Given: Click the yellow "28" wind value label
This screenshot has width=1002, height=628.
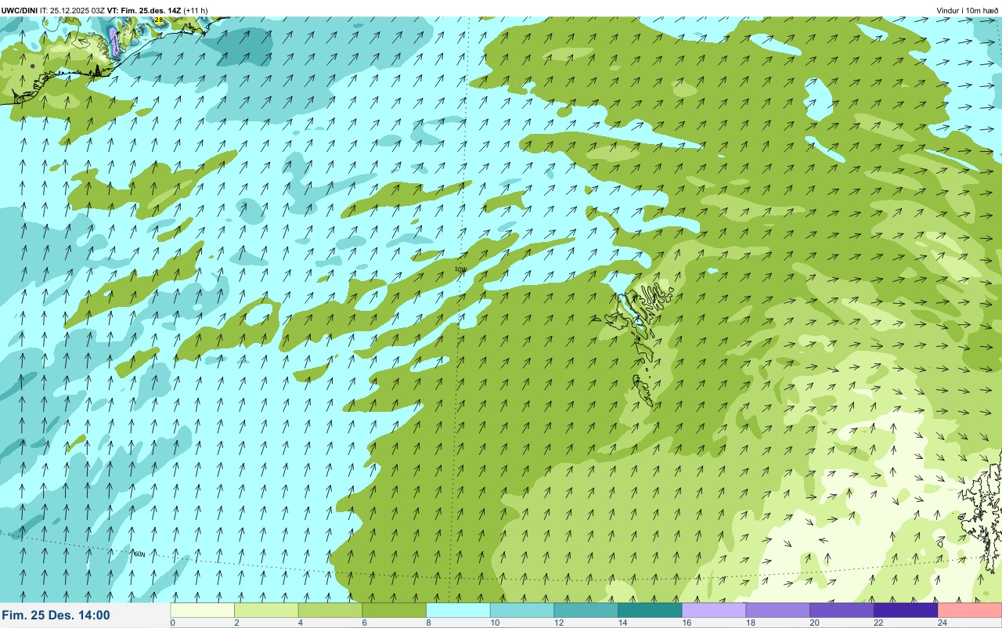Looking at the screenshot, I should click(159, 20).
